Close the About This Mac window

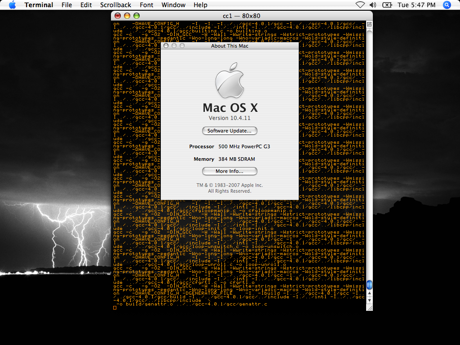[x=166, y=46]
